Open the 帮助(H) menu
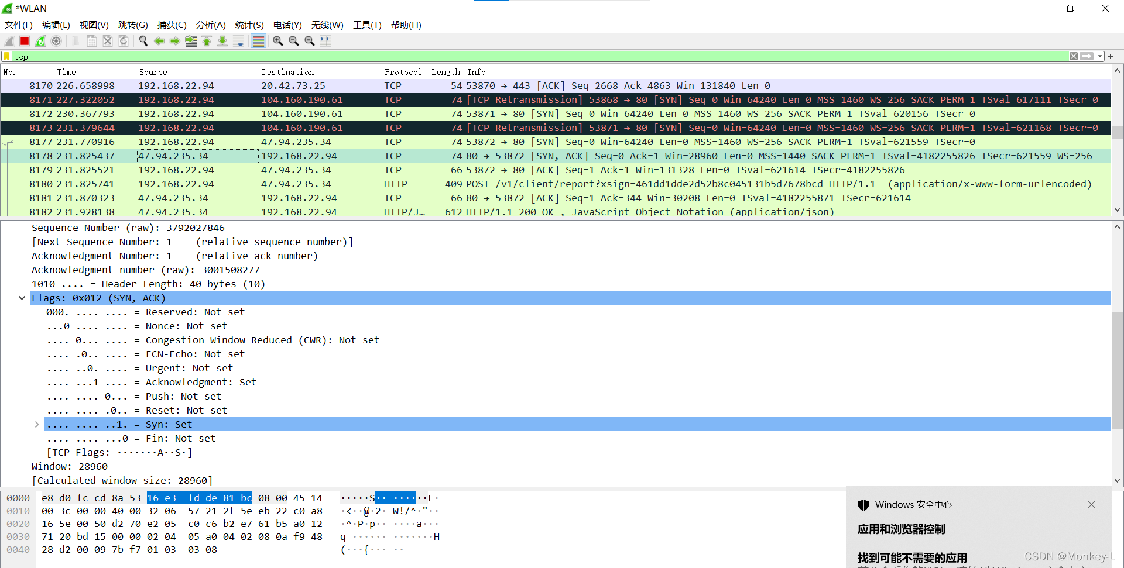 click(x=406, y=25)
